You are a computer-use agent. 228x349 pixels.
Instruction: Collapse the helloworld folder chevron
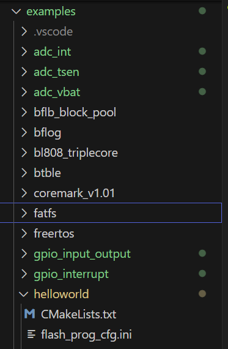(24, 295)
